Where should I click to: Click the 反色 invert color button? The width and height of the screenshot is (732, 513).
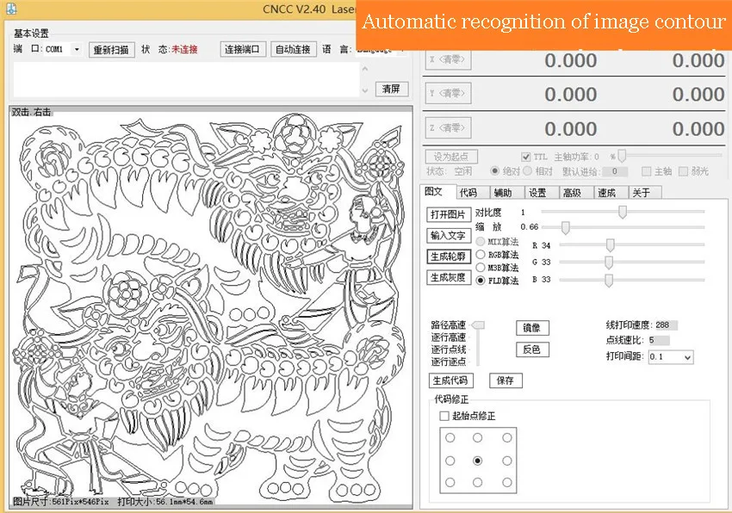click(532, 349)
